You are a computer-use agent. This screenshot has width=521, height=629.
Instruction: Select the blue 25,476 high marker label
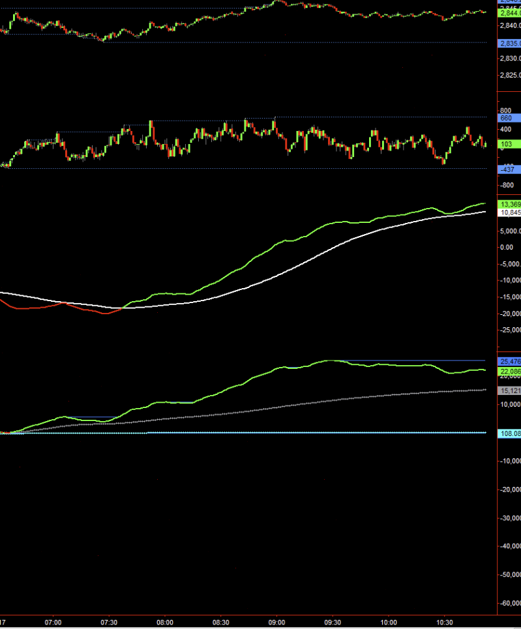[x=509, y=362]
